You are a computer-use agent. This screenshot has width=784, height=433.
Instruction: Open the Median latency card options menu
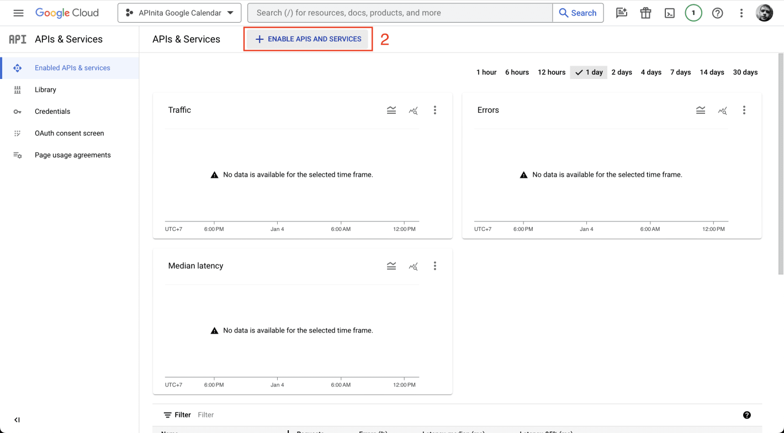[x=435, y=266]
